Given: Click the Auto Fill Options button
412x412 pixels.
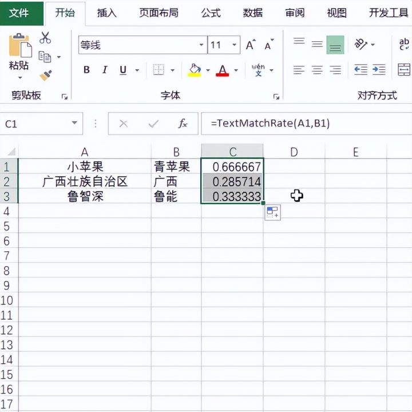Looking at the screenshot, I should click(272, 212).
